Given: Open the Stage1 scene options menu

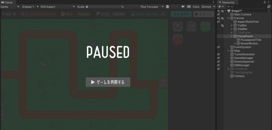Looking at the screenshot, I should [x=269, y=11].
